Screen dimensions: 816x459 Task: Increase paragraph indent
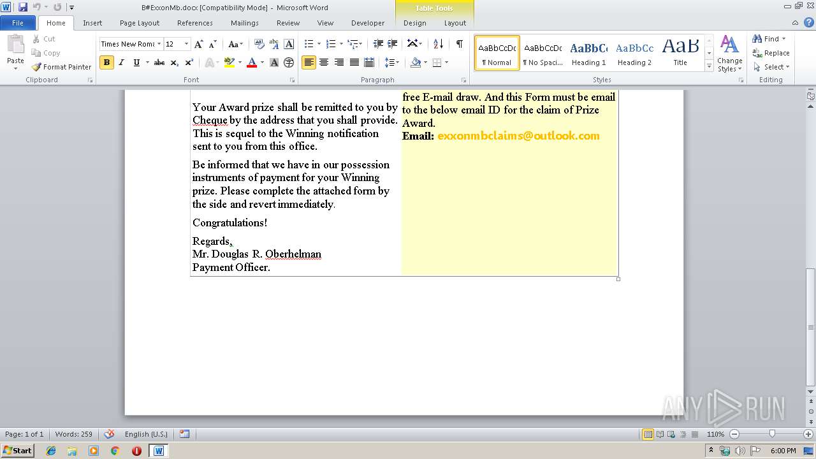393,44
